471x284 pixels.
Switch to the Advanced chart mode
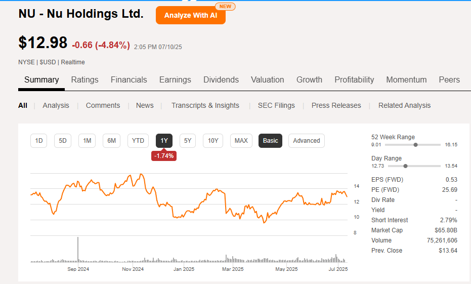307,141
